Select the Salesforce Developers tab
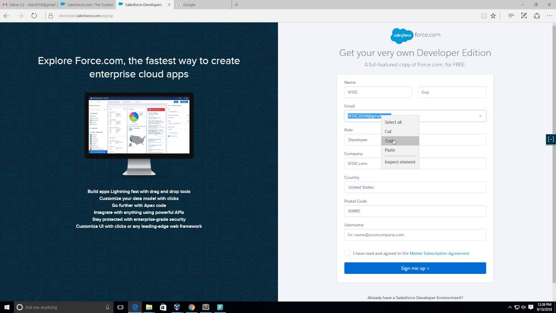 click(x=144, y=5)
